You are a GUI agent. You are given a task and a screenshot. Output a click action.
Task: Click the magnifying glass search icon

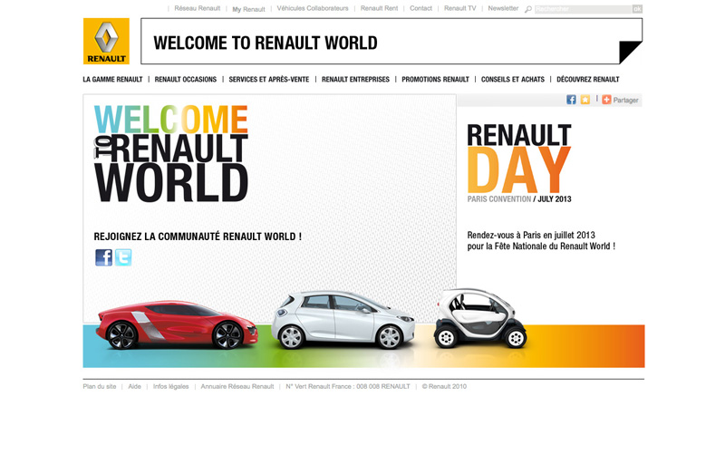coord(528,9)
